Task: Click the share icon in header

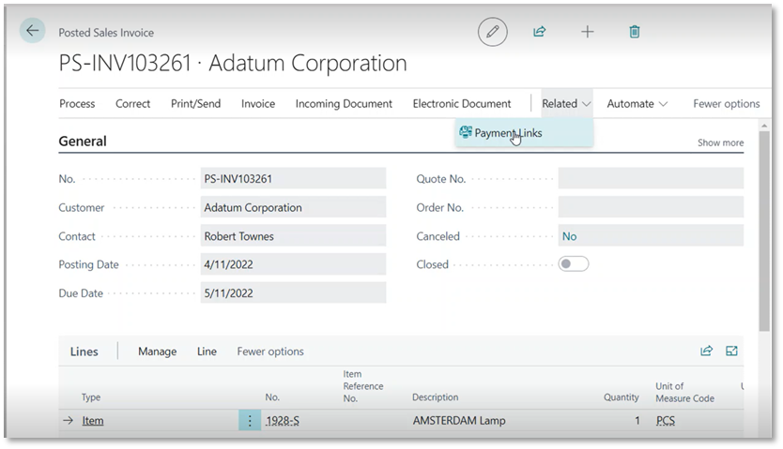Action: 539,32
